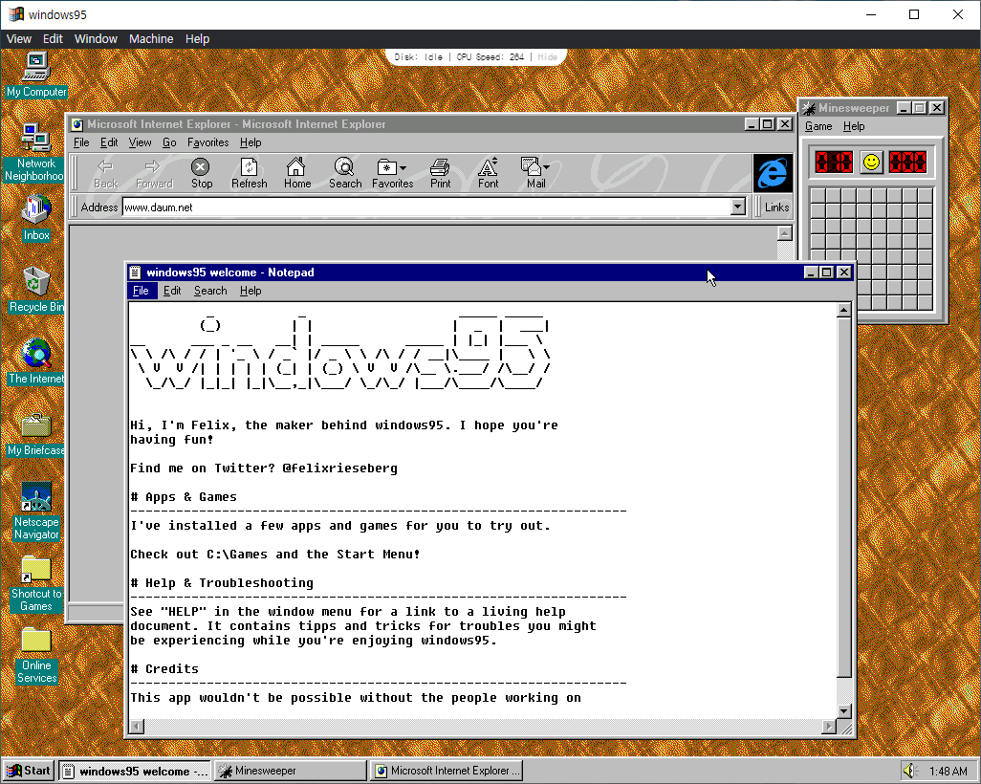
Task: Open emulator Window menu
Action: (96, 39)
